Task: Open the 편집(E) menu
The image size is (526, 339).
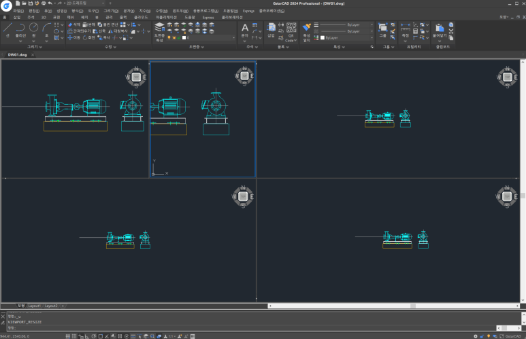Action: click(x=34, y=11)
